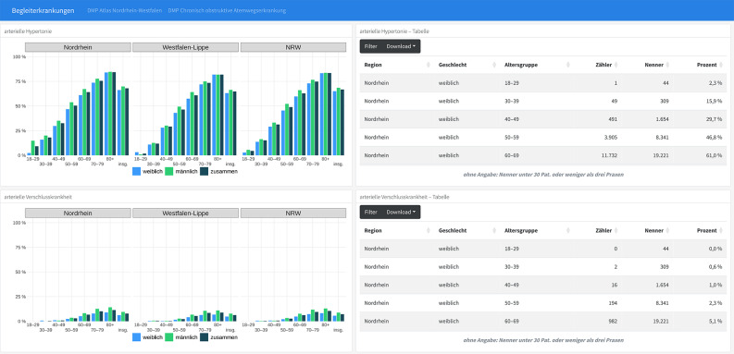Click the "arterielle Verschlusskrankheit – Tabelle" panel title

404,197
